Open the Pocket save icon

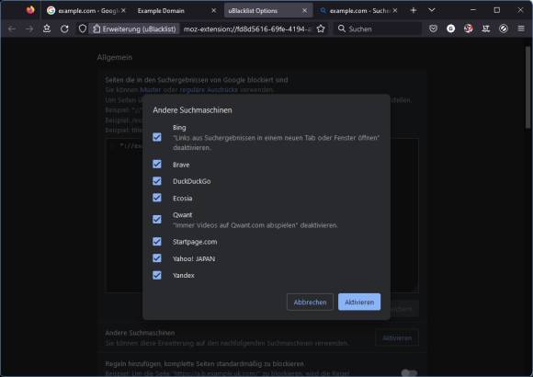click(433, 29)
